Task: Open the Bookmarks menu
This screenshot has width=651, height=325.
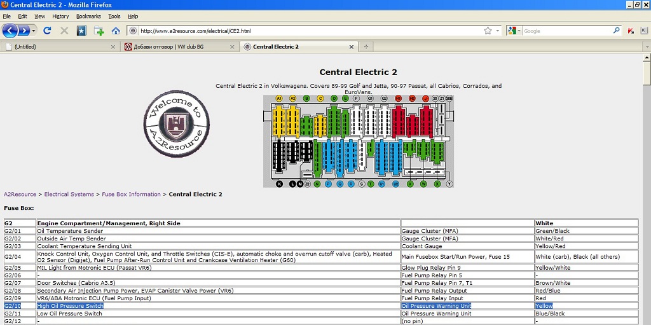Action: [88, 16]
